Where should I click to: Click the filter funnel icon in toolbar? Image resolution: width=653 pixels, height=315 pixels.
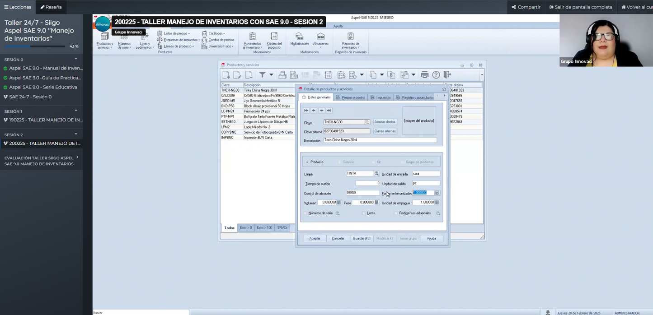coord(262,75)
